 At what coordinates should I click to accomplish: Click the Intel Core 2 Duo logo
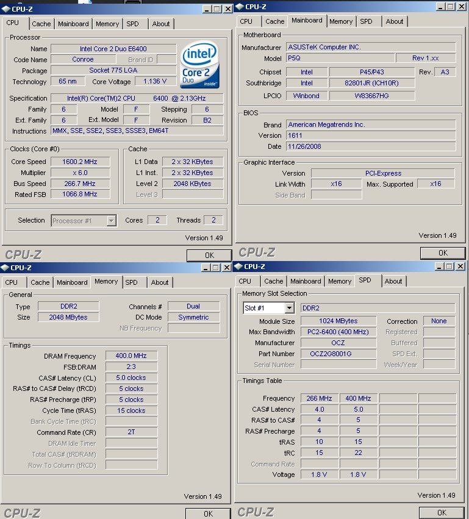[x=199, y=65]
